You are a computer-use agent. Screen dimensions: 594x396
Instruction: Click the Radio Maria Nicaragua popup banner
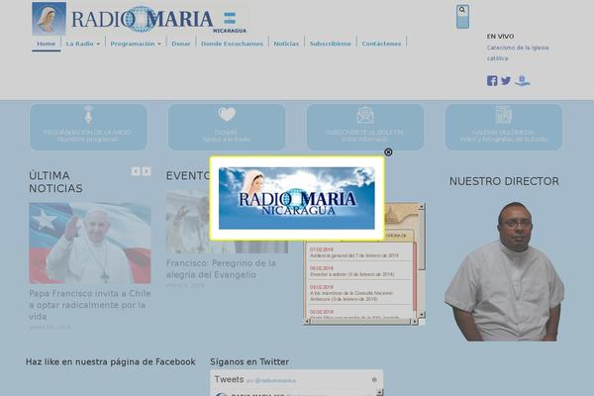[297, 198]
